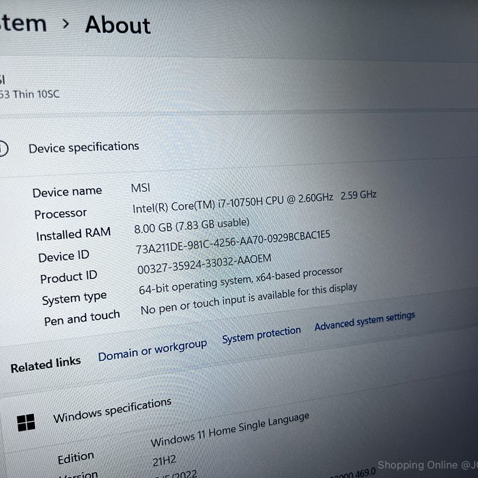Select the version value 21H2
The image size is (478, 478).
point(165,461)
